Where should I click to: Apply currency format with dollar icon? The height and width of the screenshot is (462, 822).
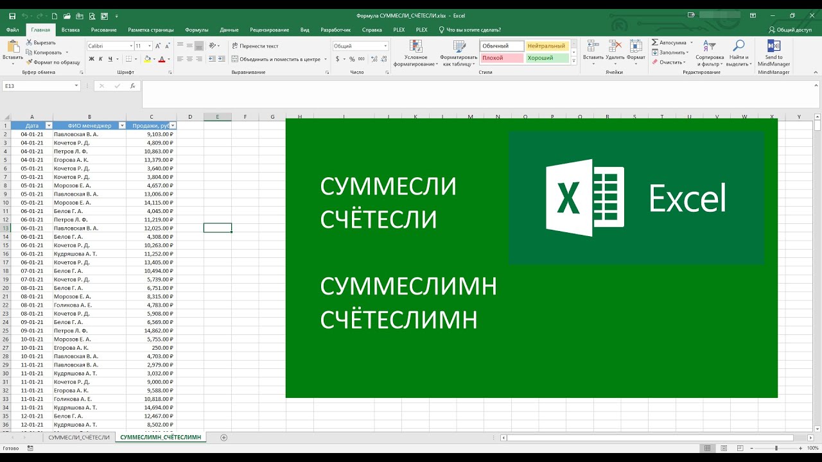tap(337, 59)
